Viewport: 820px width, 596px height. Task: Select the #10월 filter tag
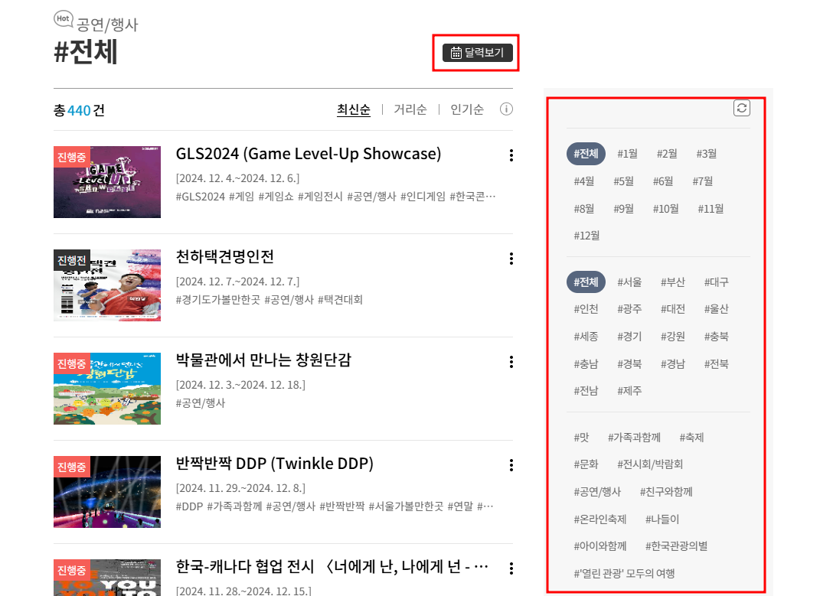point(666,209)
